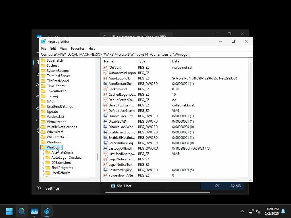Select the (Default) value string icon
Image resolution: width=291 pixels, height=218 pixels.
coord(106,67)
